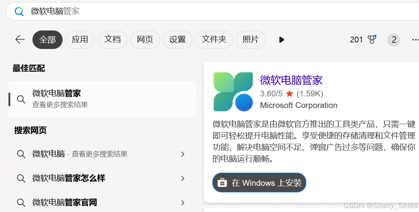Click magnifier icon beside 微软电脑管家官网
This screenshot has width=419, height=212.
pyautogui.click(x=21, y=202)
